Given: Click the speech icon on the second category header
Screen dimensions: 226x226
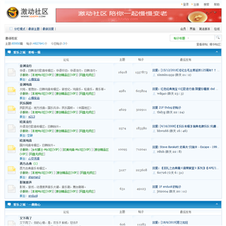Looking at the screenshot, I should (x=9, y=205).
